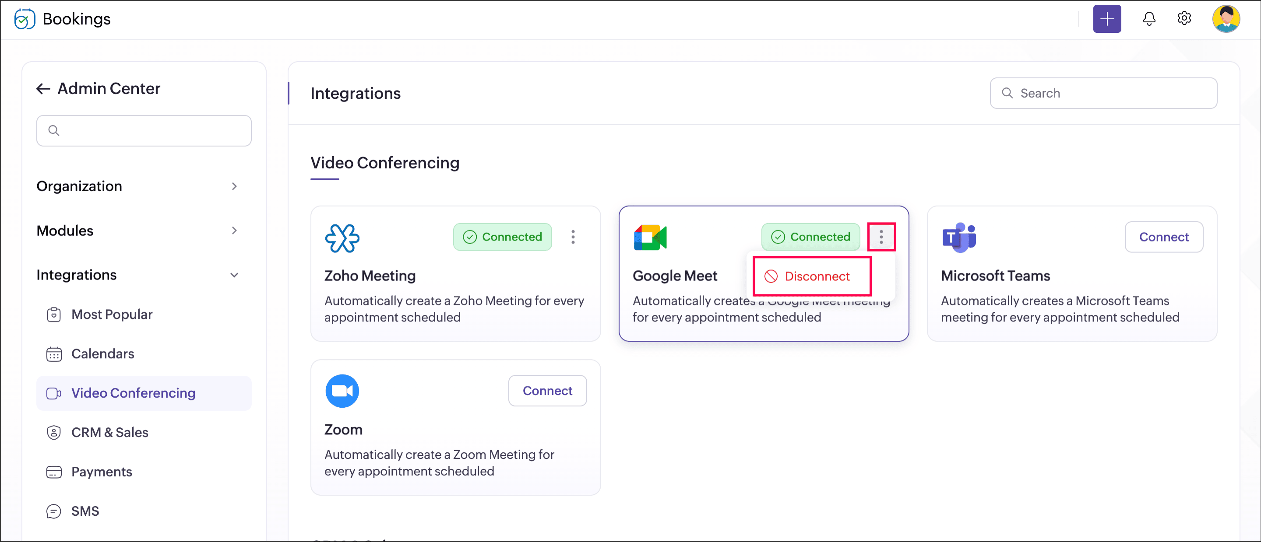Click the Zoho Meeting logo
Screen dimensions: 1261x542
tap(342, 238)
